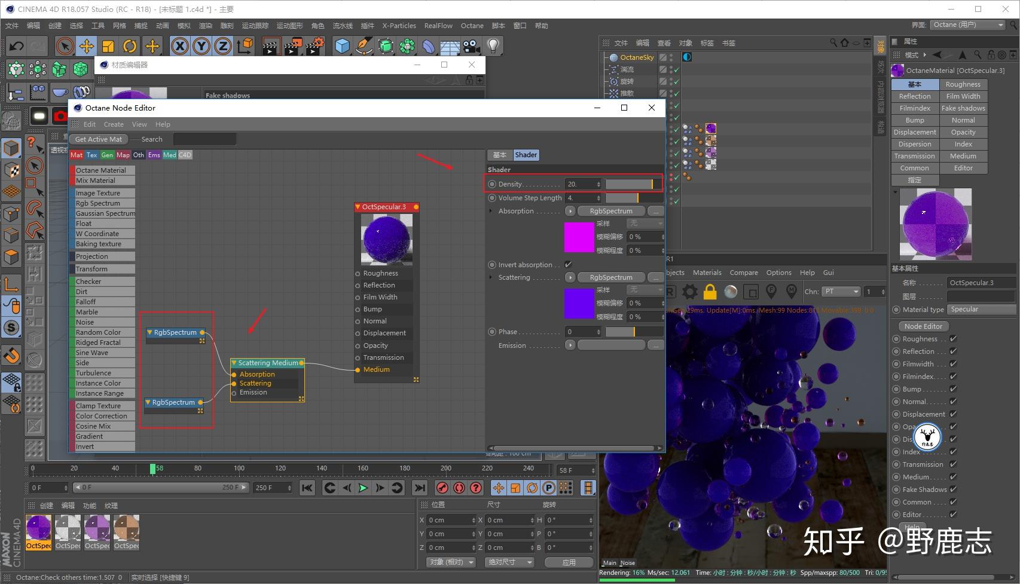Click the yellow lock icon in Live Viewer
Image resolution: width=1020 pixels, height=584 pixels.
coord(710,292)
